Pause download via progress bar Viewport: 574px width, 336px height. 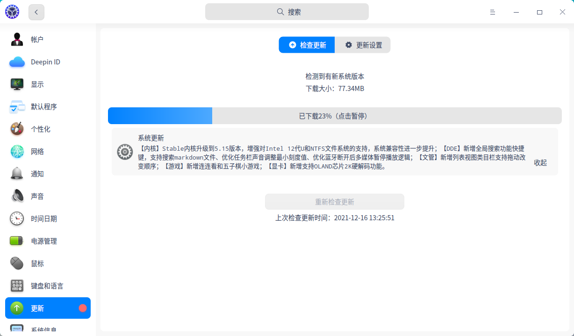(335, 116)
